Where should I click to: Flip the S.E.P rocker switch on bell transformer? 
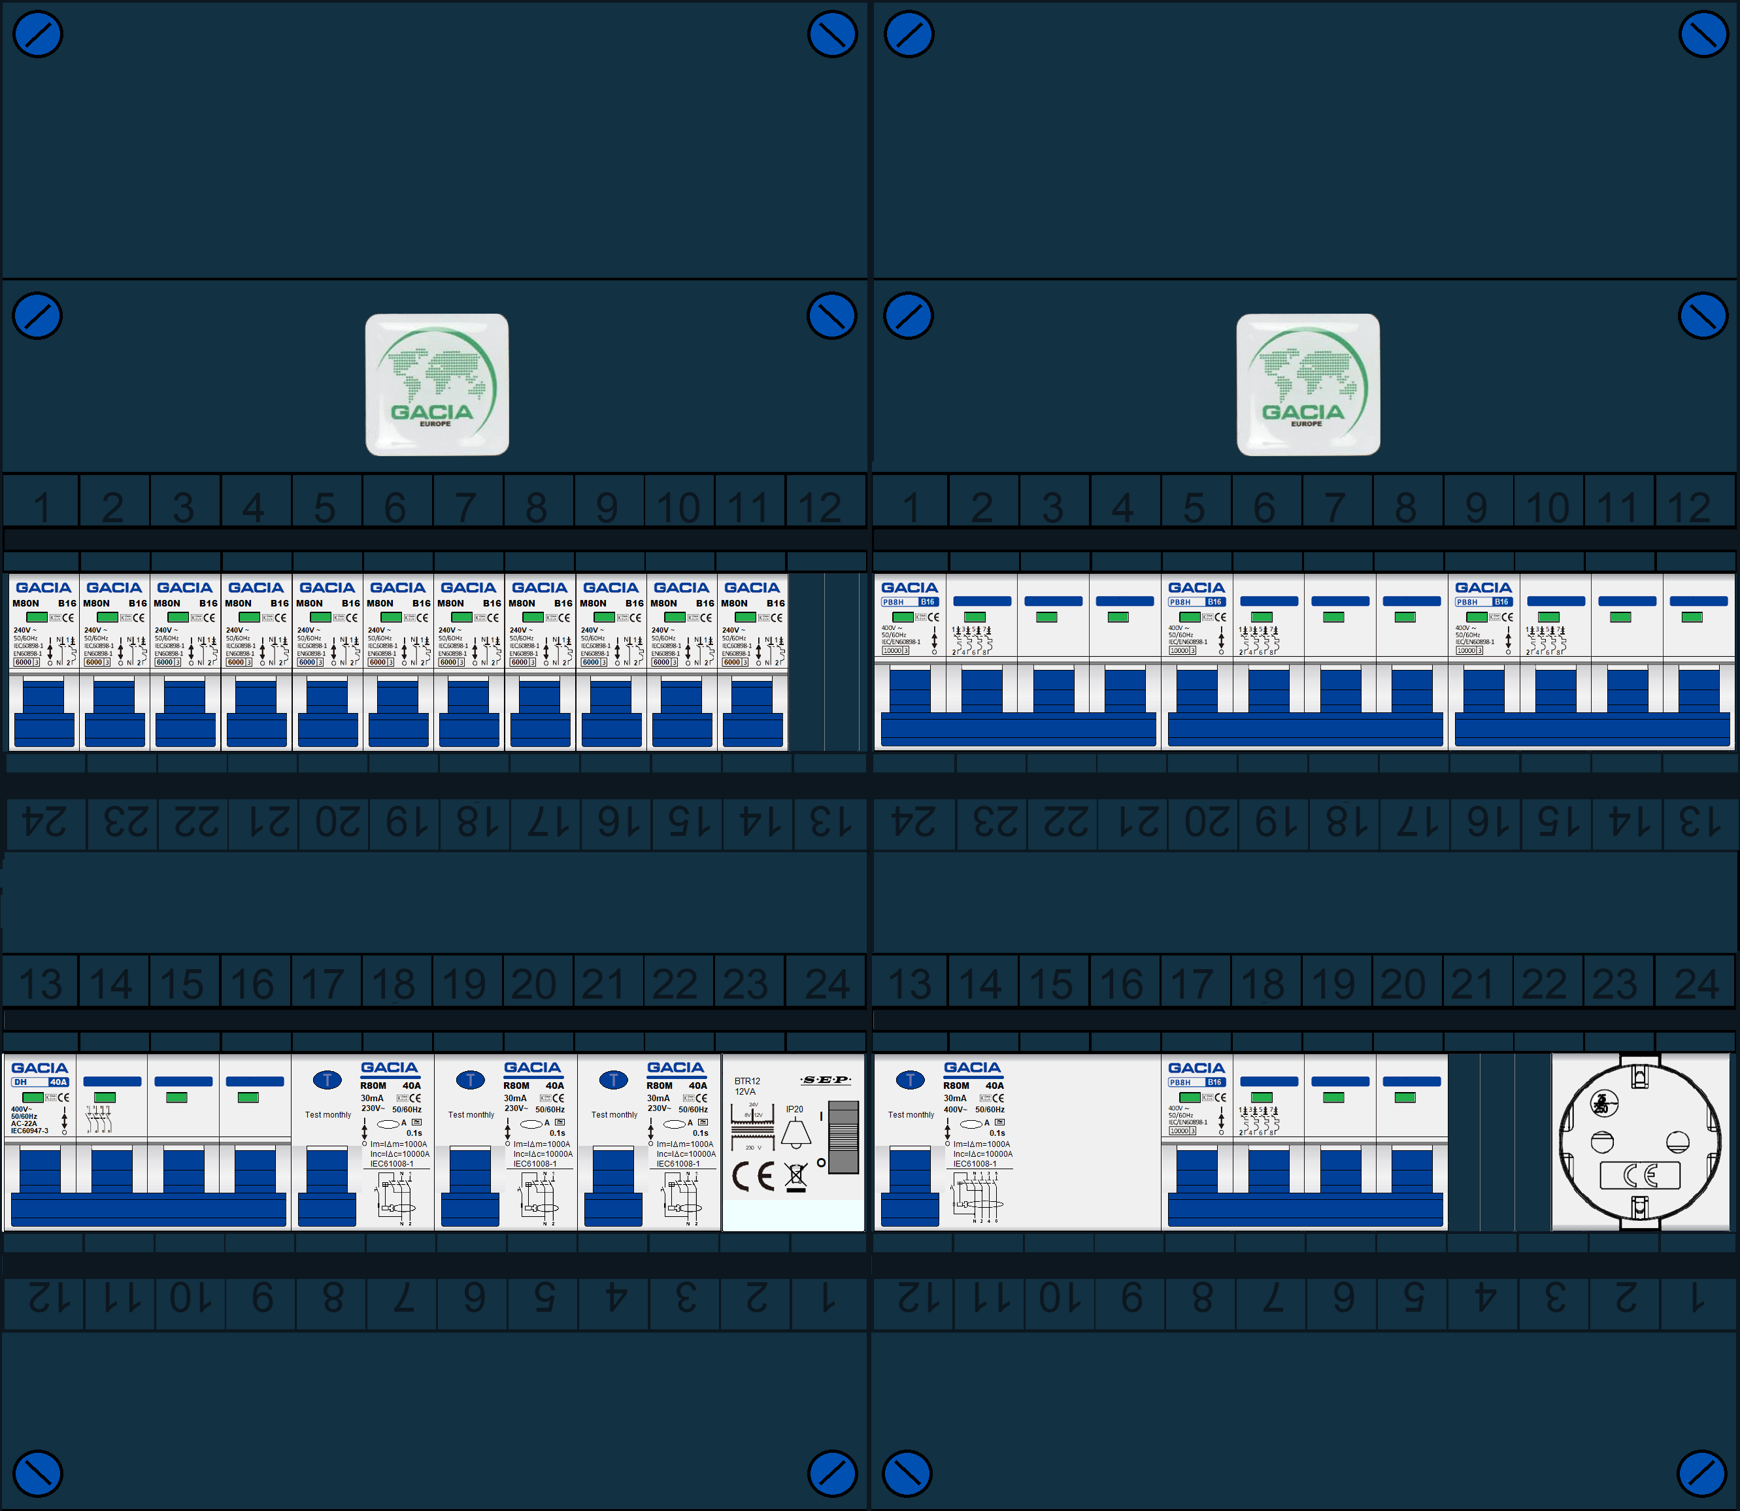click(x=843, y=1137)
